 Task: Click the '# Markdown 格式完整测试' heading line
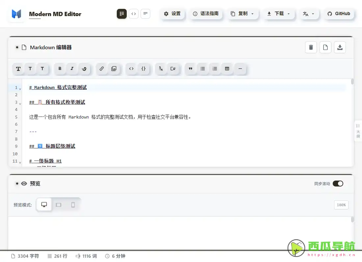coord(58,87)
